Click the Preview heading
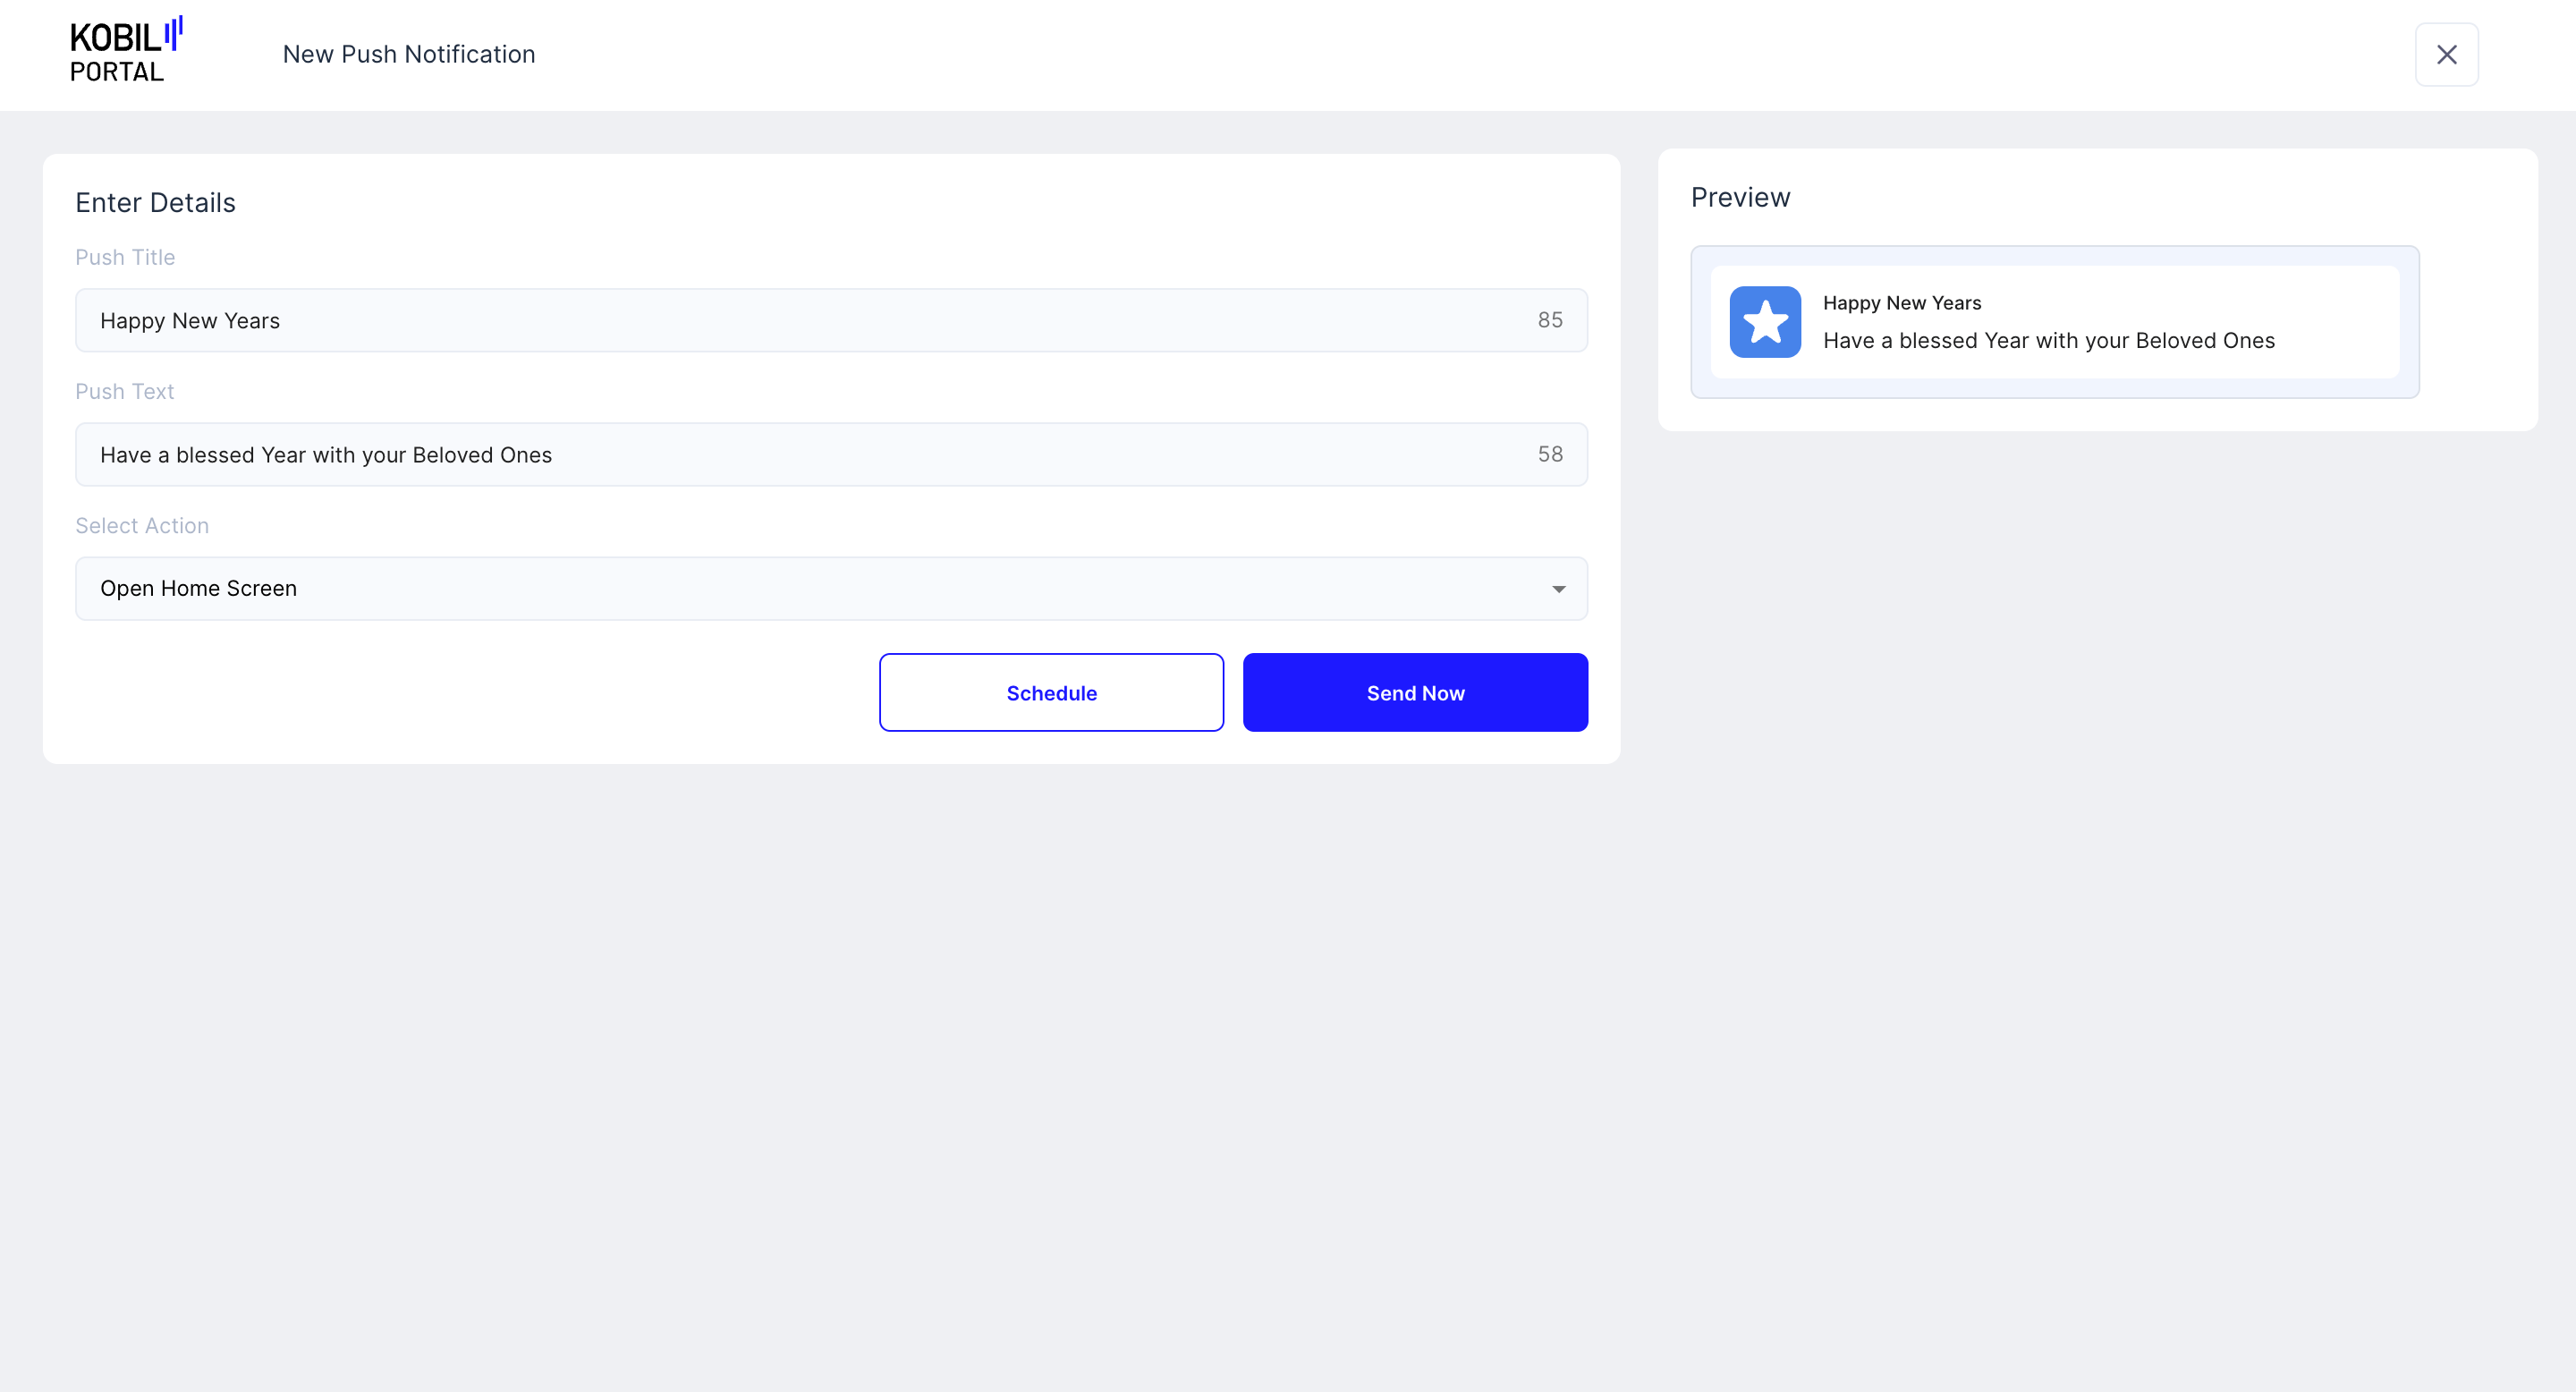The height and width of the screenshot is (1392, 2576). click(x=1741, y=197)
